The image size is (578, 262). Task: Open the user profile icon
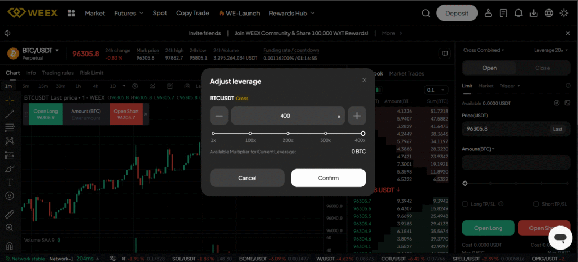(488, 14)
